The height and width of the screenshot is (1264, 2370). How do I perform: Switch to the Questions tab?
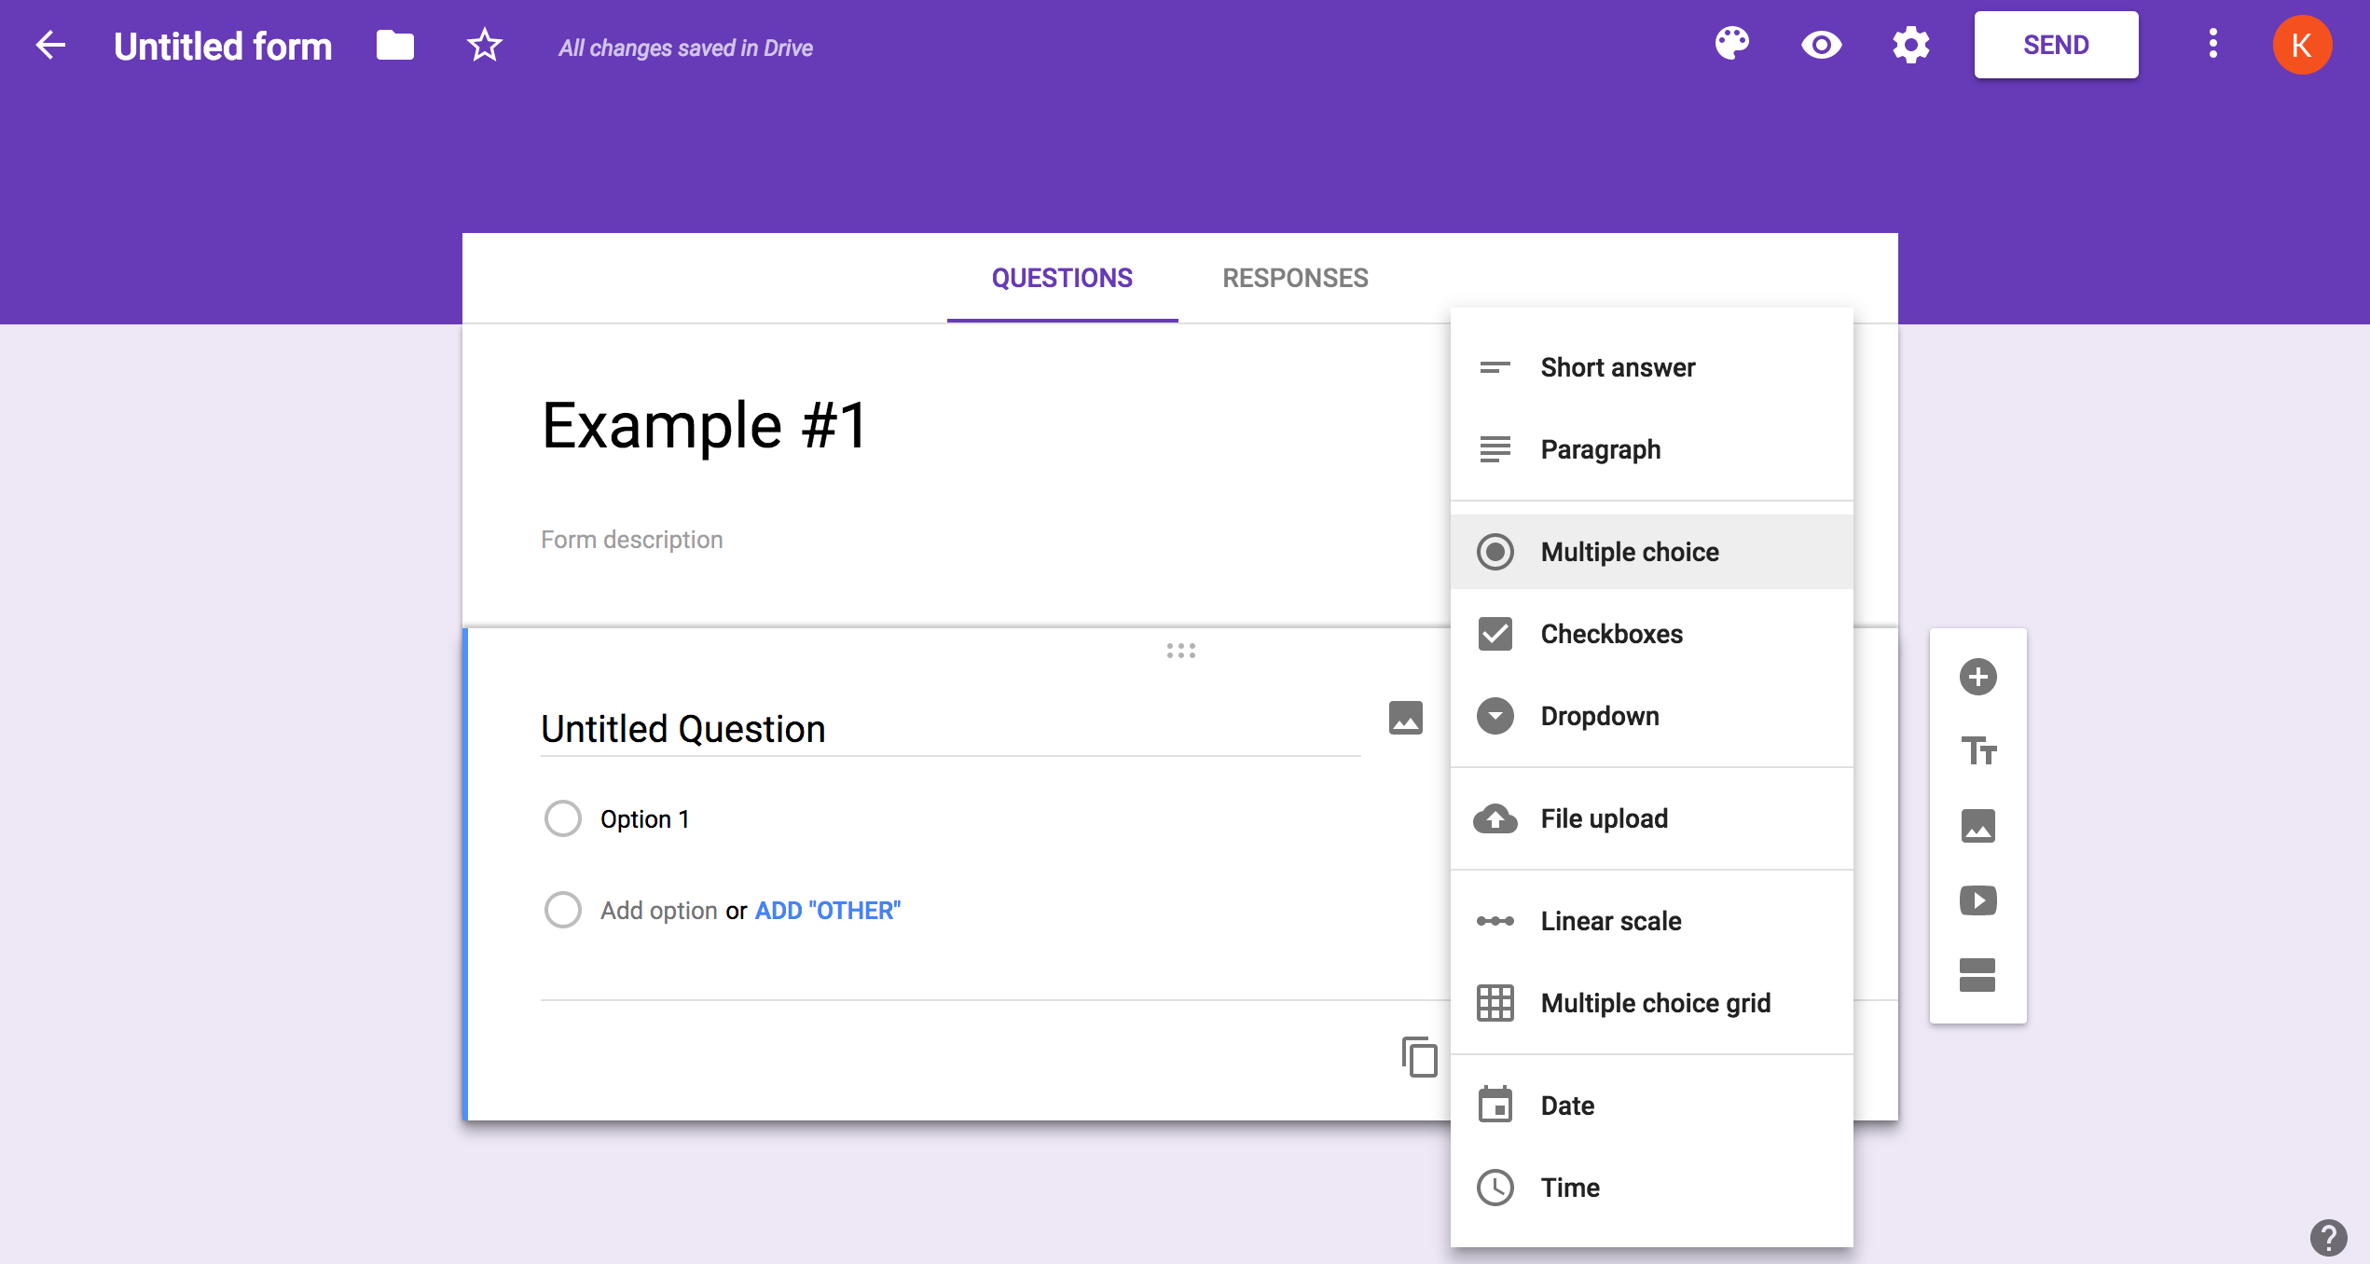click(x=1062, y=278)
